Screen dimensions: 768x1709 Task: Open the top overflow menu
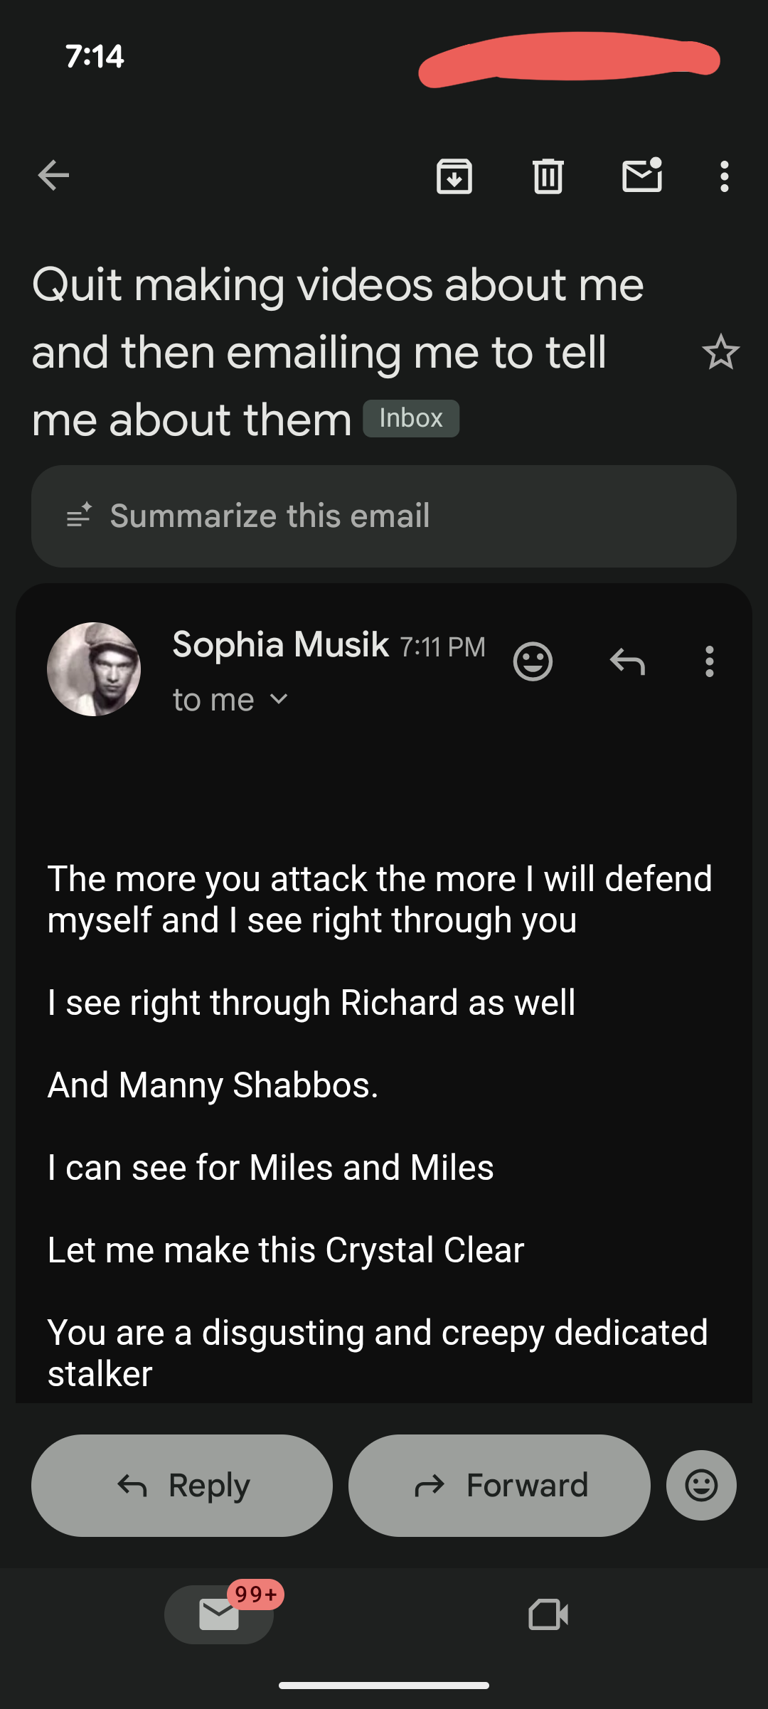(x=724, y=176)
